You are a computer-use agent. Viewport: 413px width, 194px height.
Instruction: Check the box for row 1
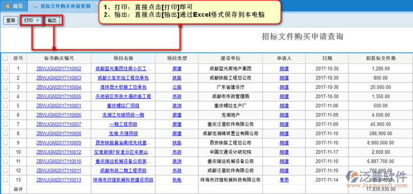(x=5, y=69)
